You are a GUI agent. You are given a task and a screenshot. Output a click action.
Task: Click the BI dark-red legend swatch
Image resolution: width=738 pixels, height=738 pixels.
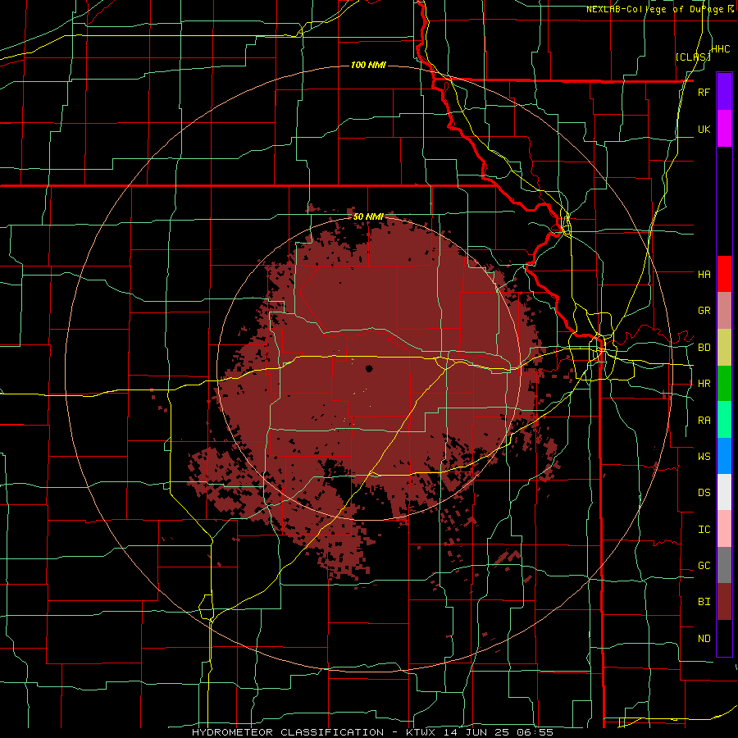pos(724,602)
